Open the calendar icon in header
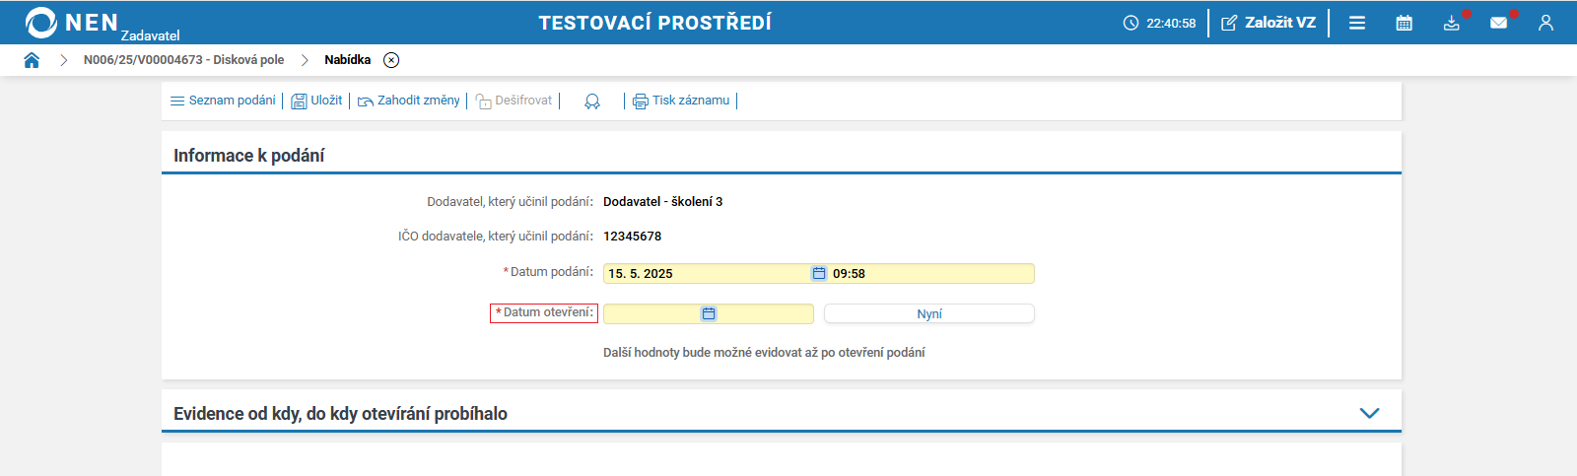Image resolution: width=1577 pixels, height=476 pixels. coord(1405,23)
